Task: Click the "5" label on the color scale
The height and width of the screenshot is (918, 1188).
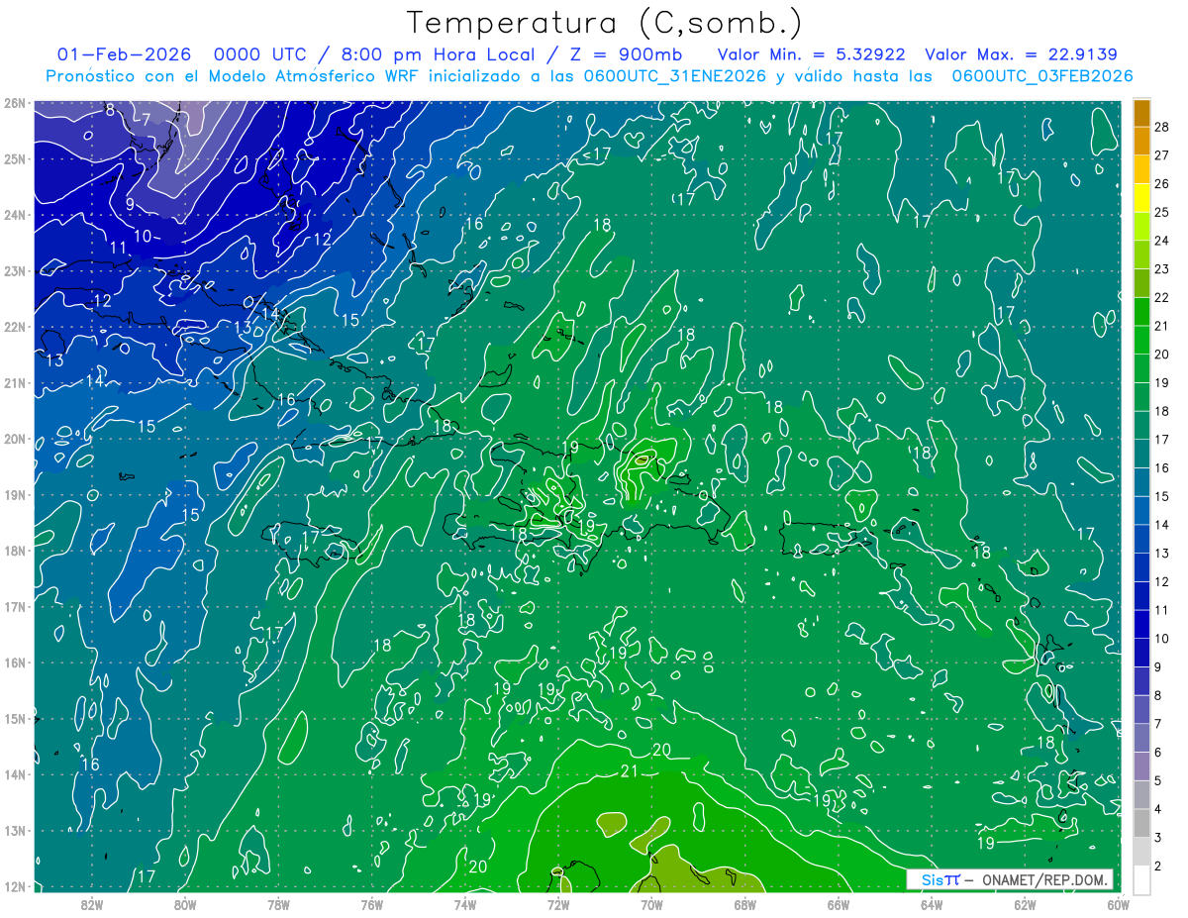Action: 1158,780
